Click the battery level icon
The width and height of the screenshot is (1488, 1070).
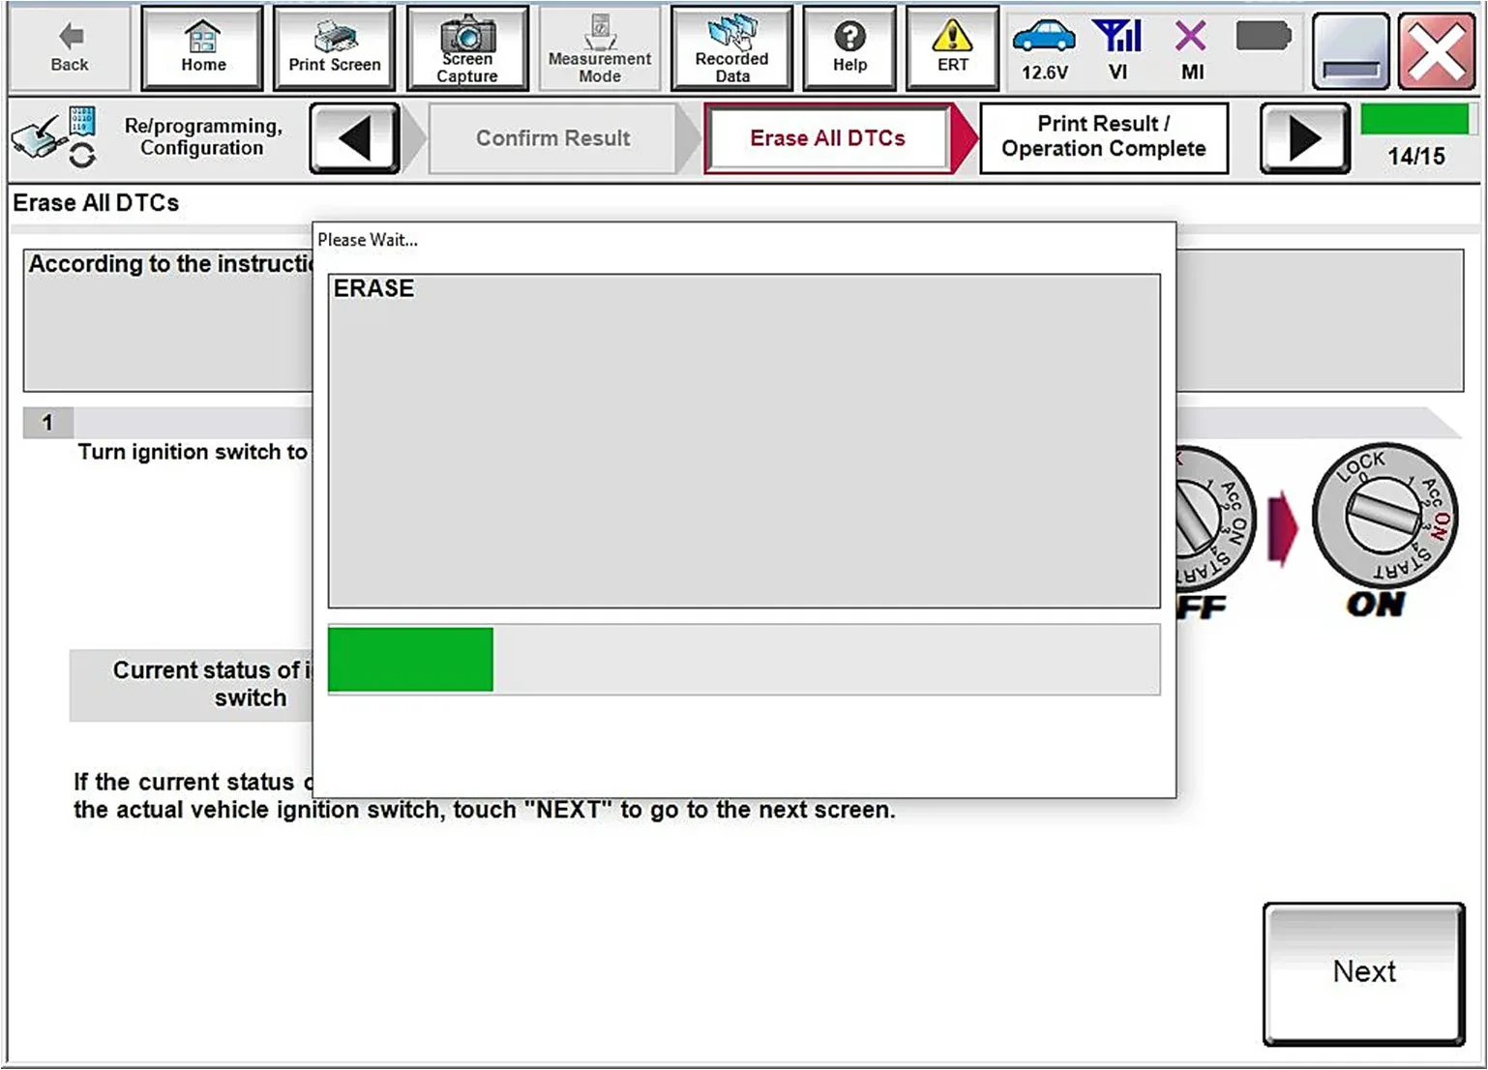(x=1264, y=38)
